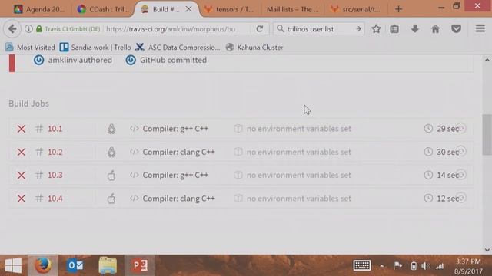Click 'Compiler: clang C++' on job 10.2
This screenshot has width=492, height=276.
[x=178, y=152]
